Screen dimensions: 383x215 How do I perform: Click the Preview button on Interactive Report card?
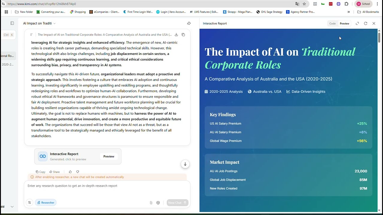[109, 156]
